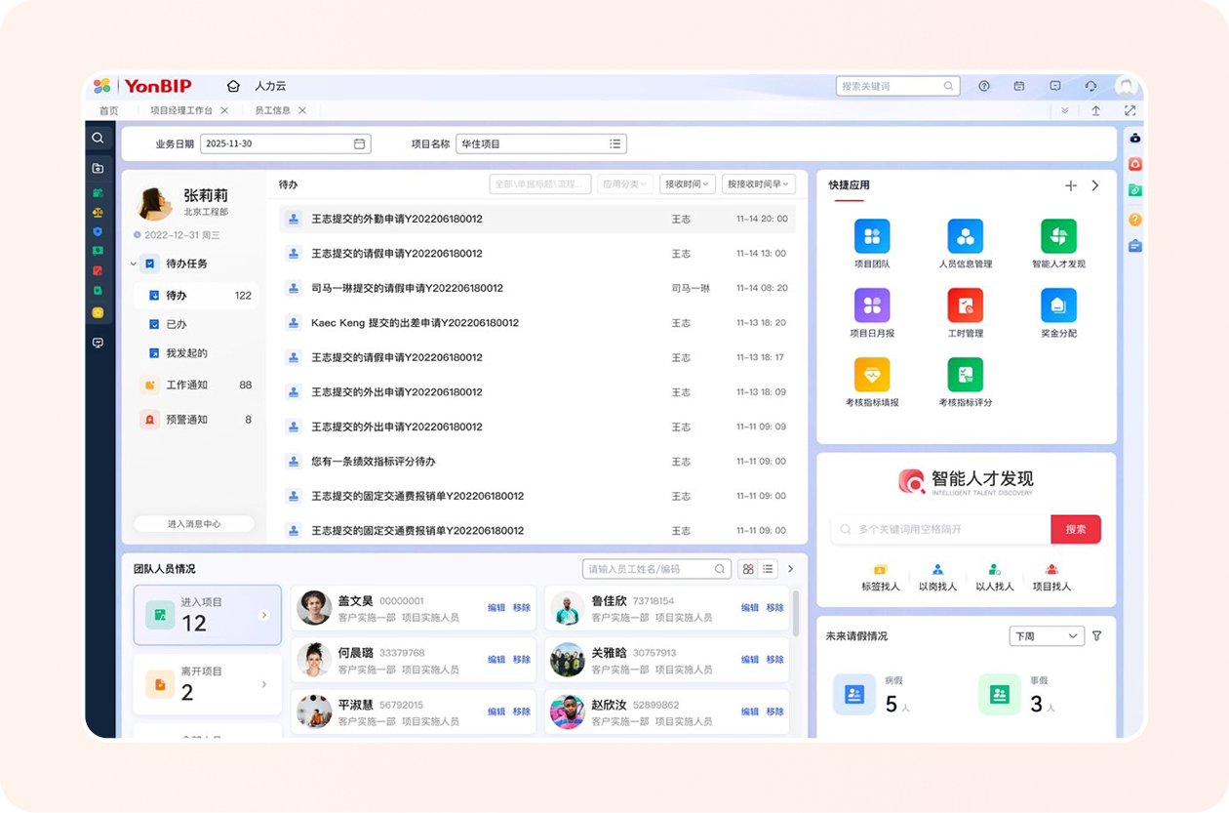The height and width of the screenshot is (813, 1229).
Task: Click the monitor icon in dark sidebar
Action: click(98, 343)
